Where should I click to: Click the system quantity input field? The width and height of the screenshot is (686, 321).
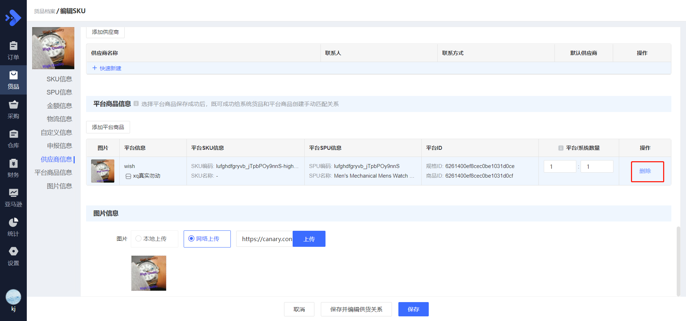coord(597,167)
